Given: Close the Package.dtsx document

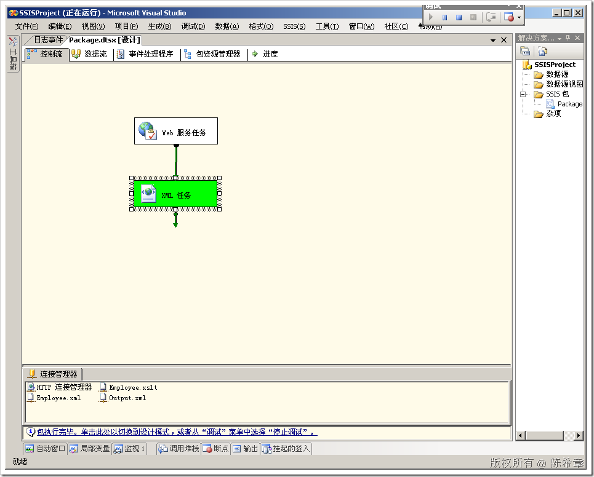Looking at the screenshot, I should [504, 40].
